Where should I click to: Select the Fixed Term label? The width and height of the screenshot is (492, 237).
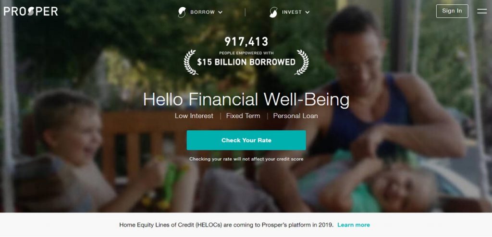click(243, 116)
